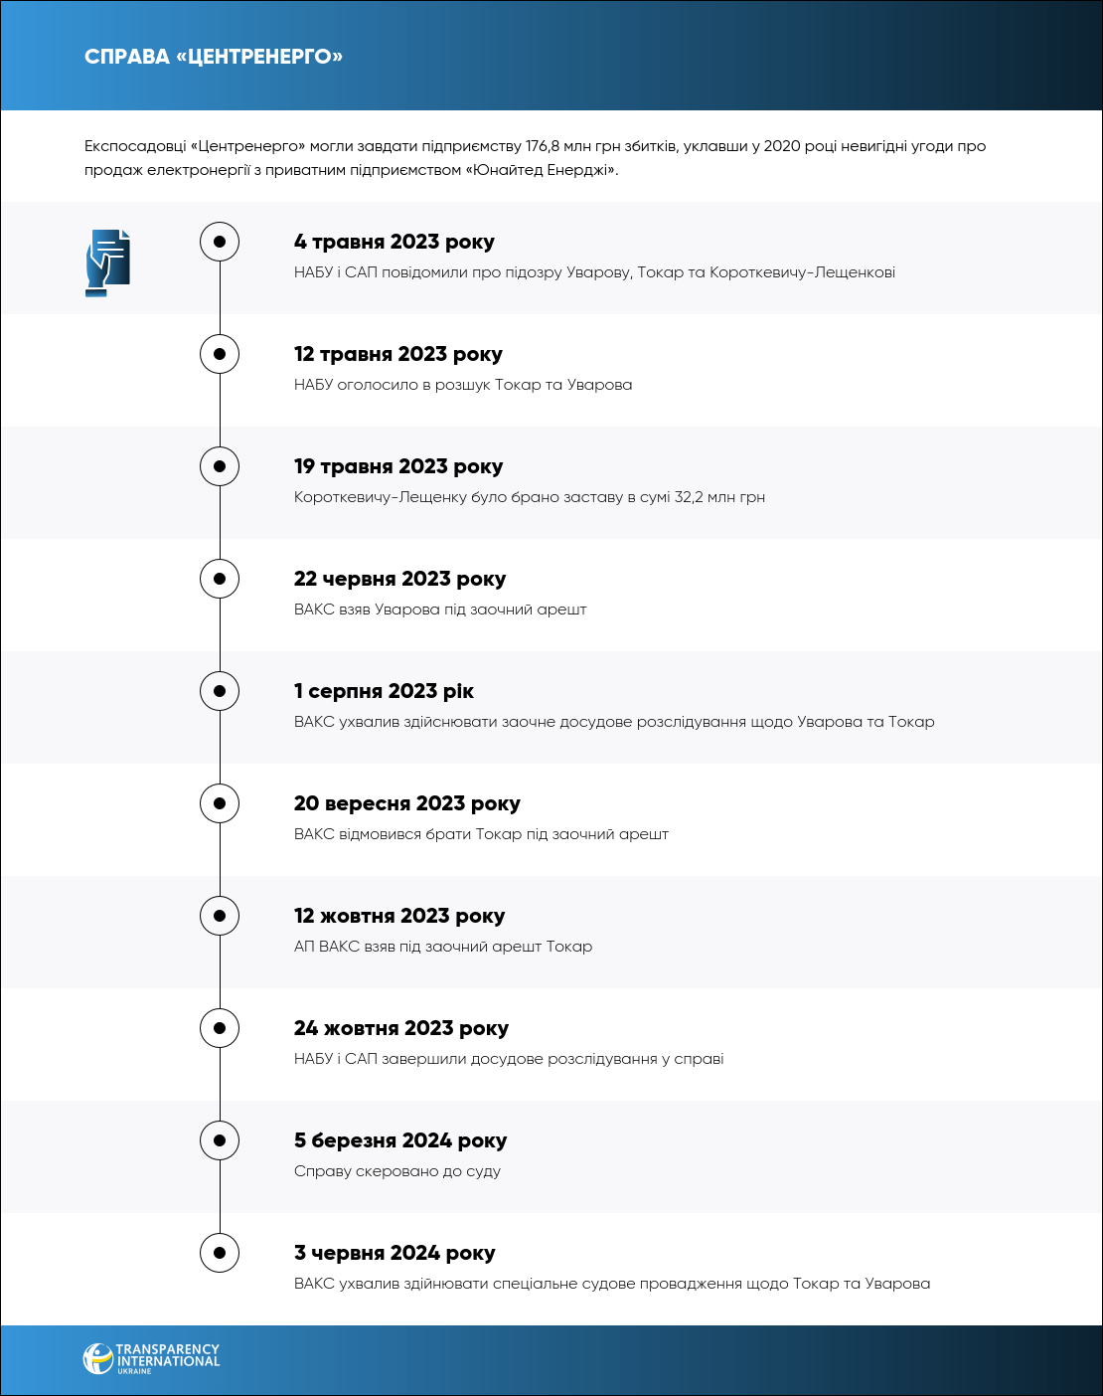The width and height of the screenshot is (1103, 1396).
Task: Select the 12 травня 2023 timeline marker
Action: [x=220, y=354]
